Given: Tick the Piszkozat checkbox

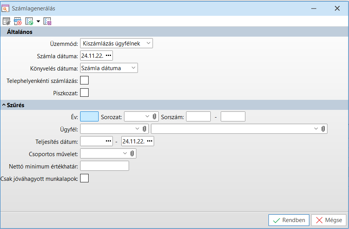Looking at the screenshot, I should click(x=84, y=93).
